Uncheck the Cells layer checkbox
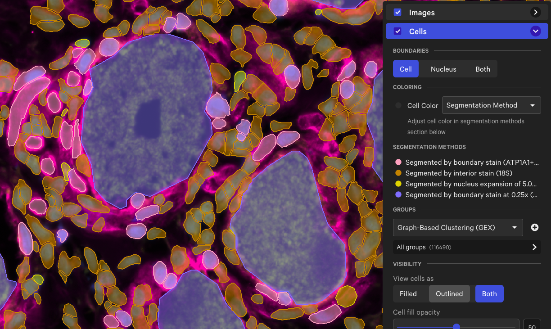 [397, 31]
